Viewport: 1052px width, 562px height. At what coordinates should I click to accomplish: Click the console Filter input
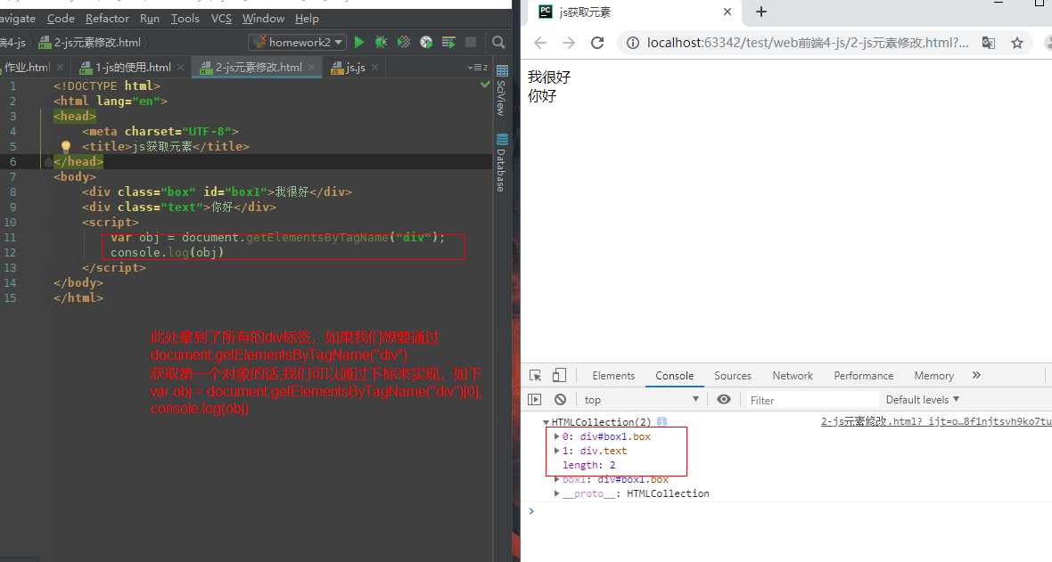click(x=812, y=400)
